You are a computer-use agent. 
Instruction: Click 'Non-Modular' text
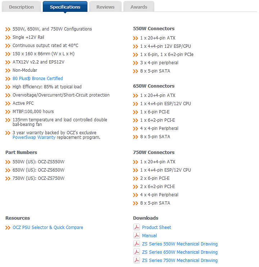point(25,70)
